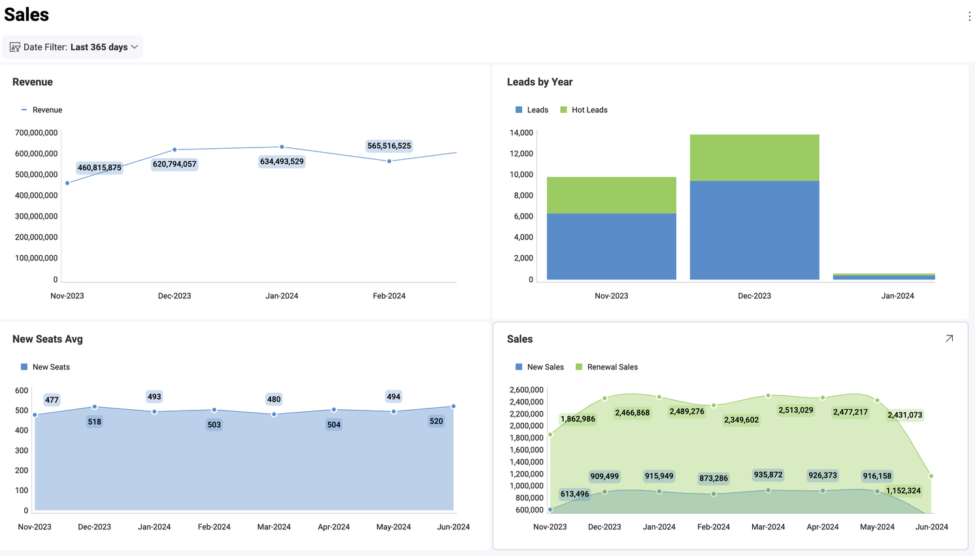The height and width of the screenshot is (556, 975).
Task: Click the Jun-2024 new seats data point
Action: click(454, 406)
